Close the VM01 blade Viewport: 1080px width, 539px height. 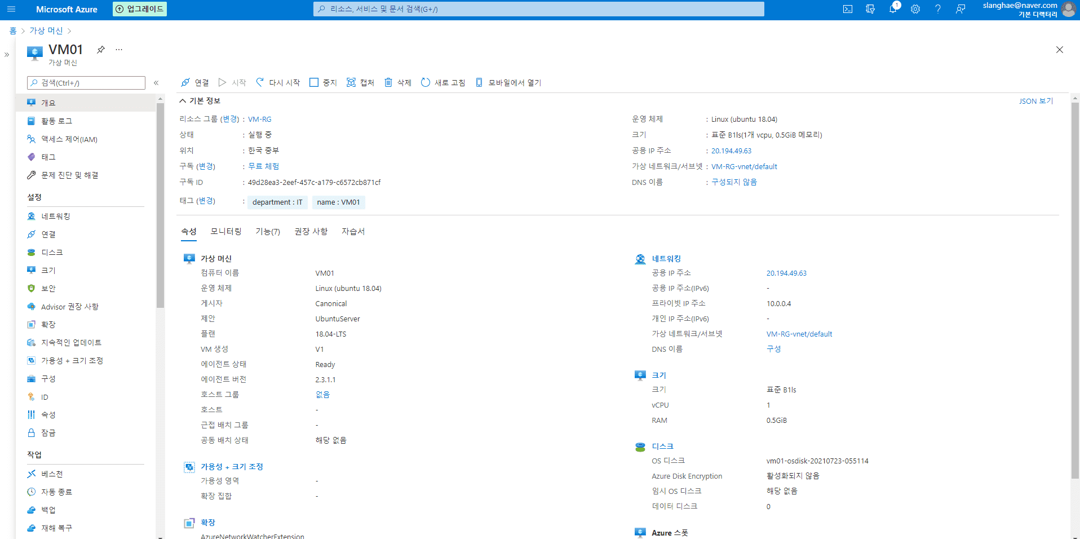click(x=1060, y=50)
